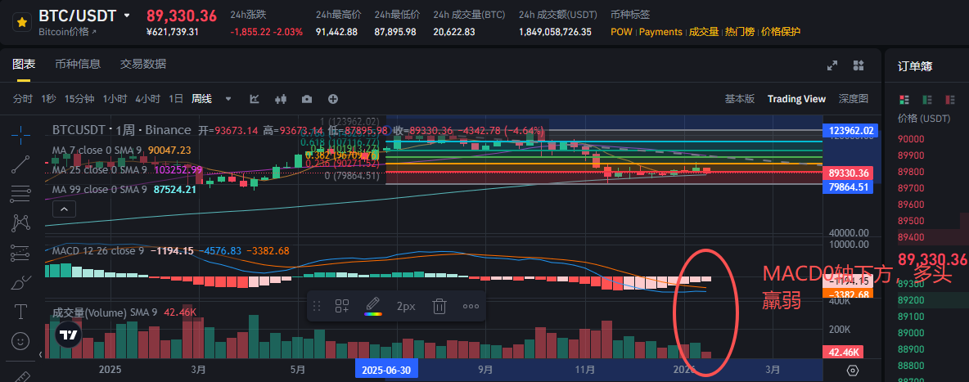The width and height of the screenshot is (969, 382).
Task: Take a chart snapshot with camera icon
Action: 307,99
